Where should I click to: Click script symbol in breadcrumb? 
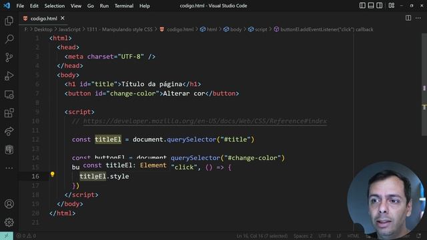[x=261, y=29]
